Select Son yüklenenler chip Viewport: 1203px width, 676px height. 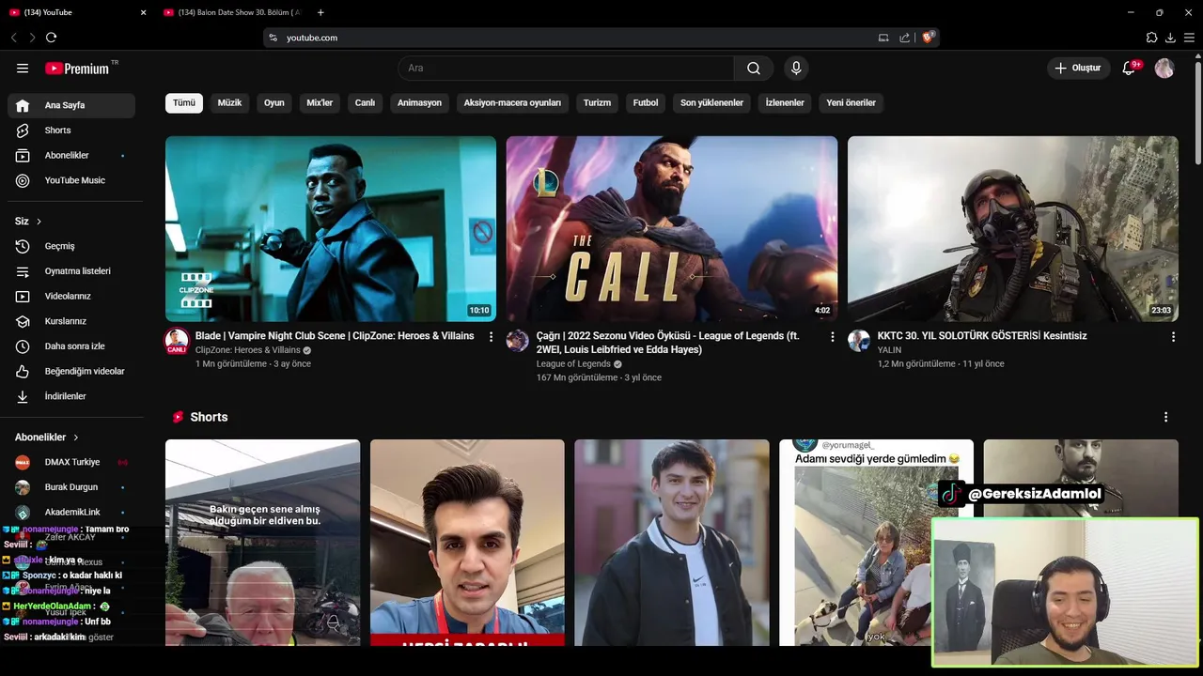pos(712,103)
